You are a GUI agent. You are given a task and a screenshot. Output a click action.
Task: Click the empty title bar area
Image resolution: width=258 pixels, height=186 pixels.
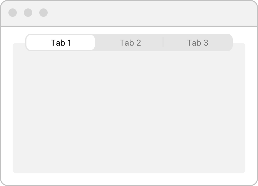(x=151, y=13)
